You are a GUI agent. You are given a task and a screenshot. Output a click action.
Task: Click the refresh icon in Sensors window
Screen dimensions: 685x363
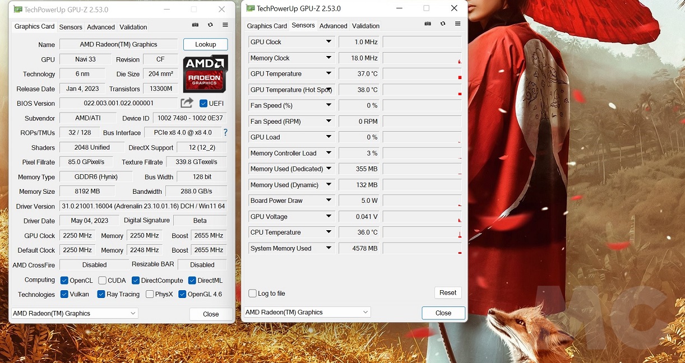pyautogui.click(x=443, y=24)
